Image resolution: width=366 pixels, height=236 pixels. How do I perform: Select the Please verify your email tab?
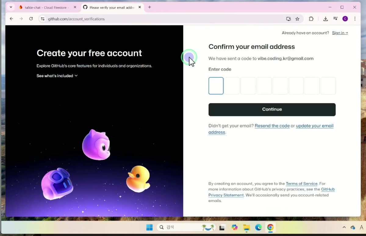tap(112, 7)
